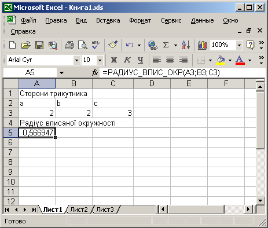
Task: Open the Файл menu
Action: click(x=28, y=20)
